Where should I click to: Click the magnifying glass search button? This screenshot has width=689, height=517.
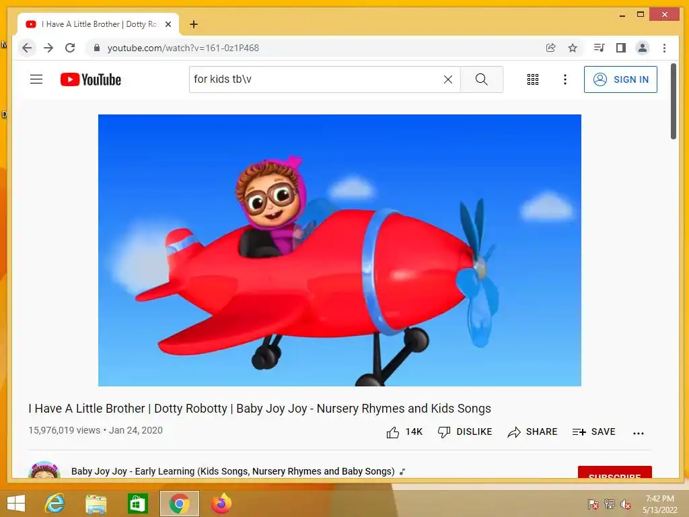[x=482, y=79]
